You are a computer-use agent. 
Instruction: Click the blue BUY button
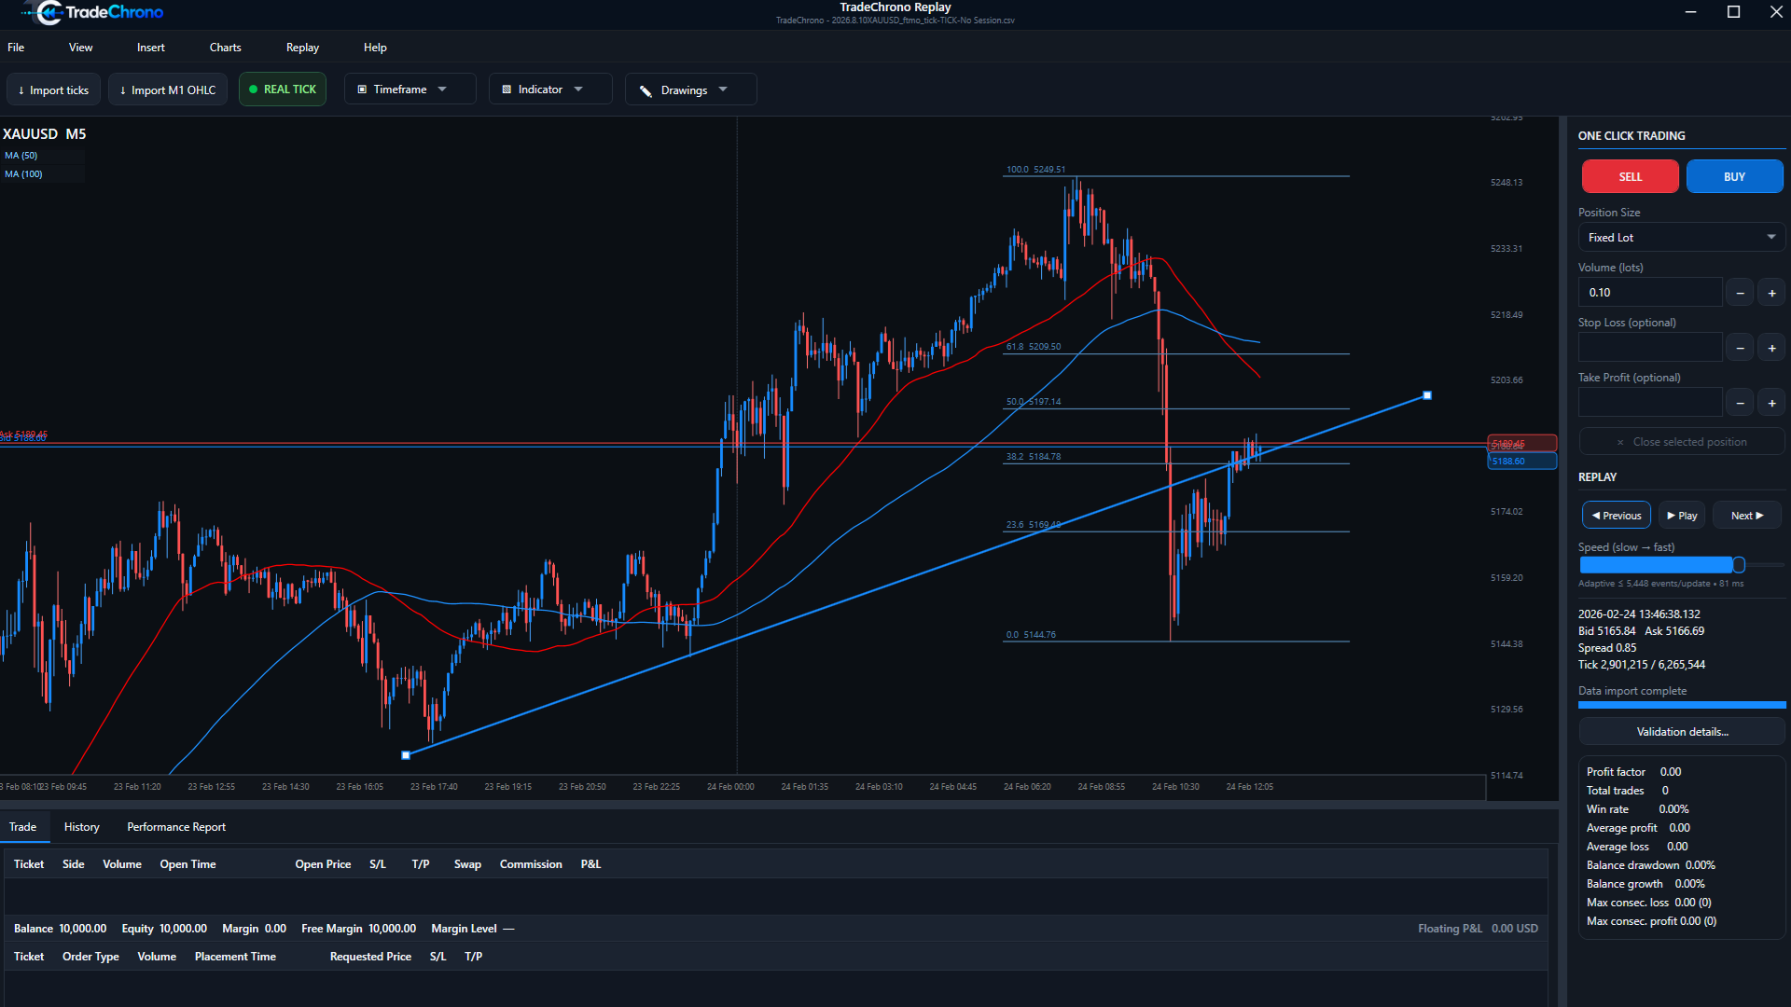1734,176
